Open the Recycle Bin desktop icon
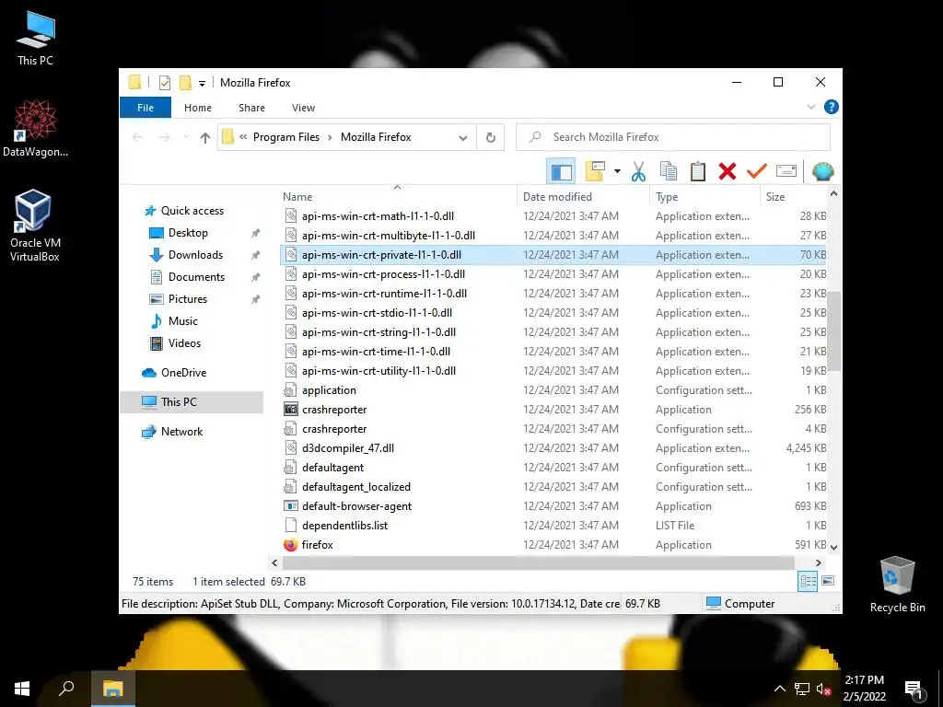The height and width of the screenshot is (707, 943). (x=897, y=585)
